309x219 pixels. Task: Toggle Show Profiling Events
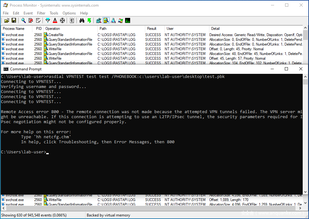point(128,21)
